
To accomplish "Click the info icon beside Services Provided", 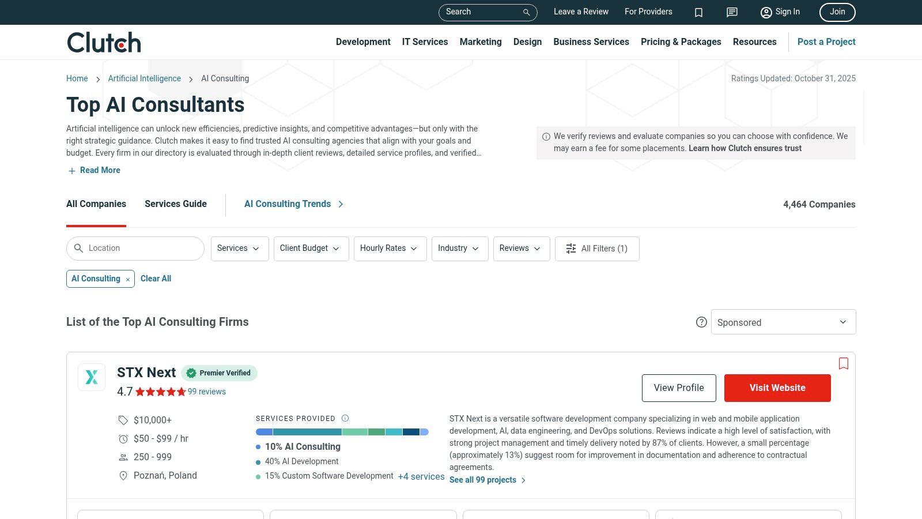I will click(345, 418).
